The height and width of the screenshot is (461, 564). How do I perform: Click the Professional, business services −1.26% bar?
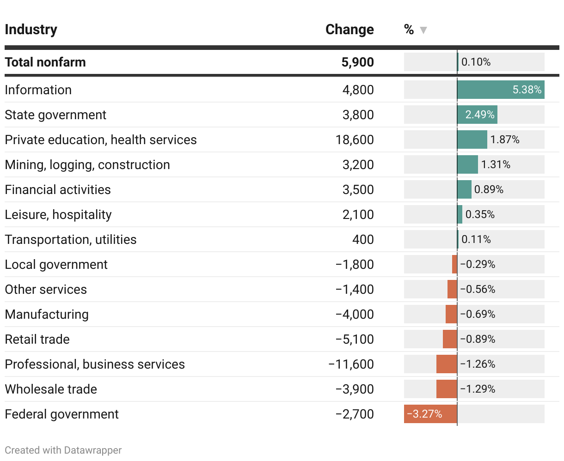click(447, 364)
